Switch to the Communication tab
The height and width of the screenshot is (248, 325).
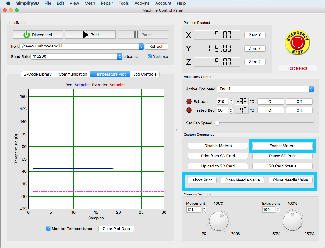click(73, 74)
